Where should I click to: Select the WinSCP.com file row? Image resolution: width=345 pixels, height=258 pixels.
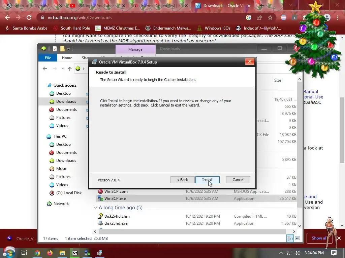tap(196, 191)
